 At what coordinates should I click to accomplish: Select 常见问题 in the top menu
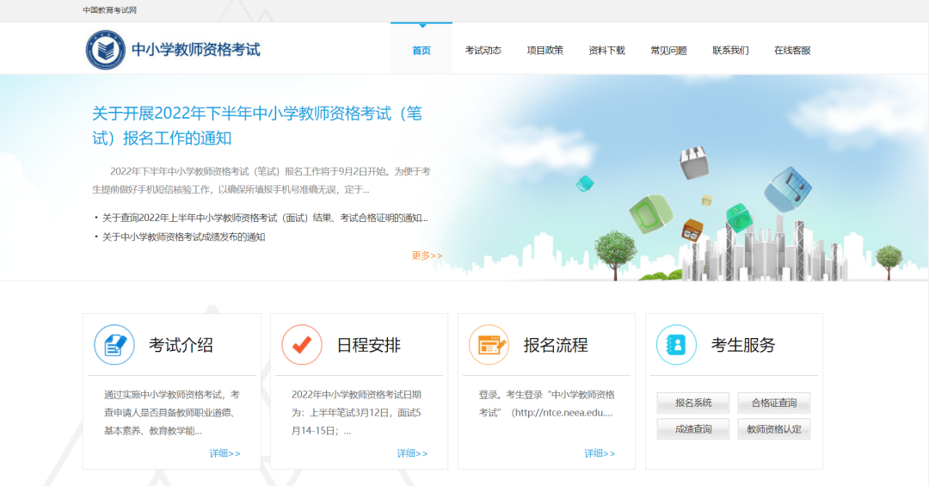pyautogui.click(x=668, y=50)
